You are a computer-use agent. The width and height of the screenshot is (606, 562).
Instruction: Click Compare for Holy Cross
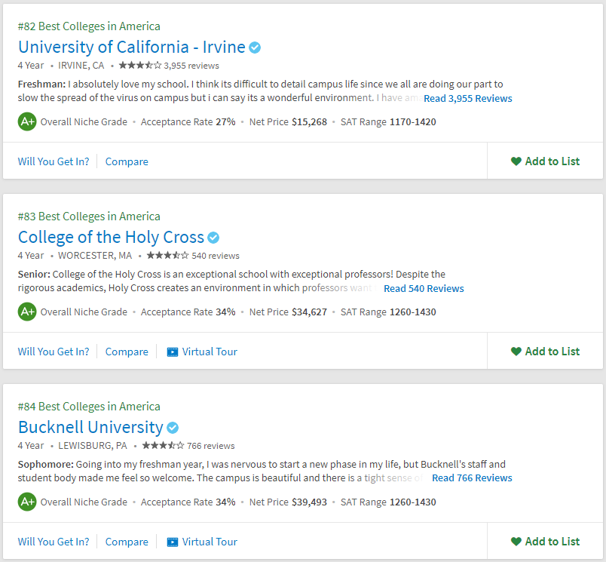pos(127,352)
